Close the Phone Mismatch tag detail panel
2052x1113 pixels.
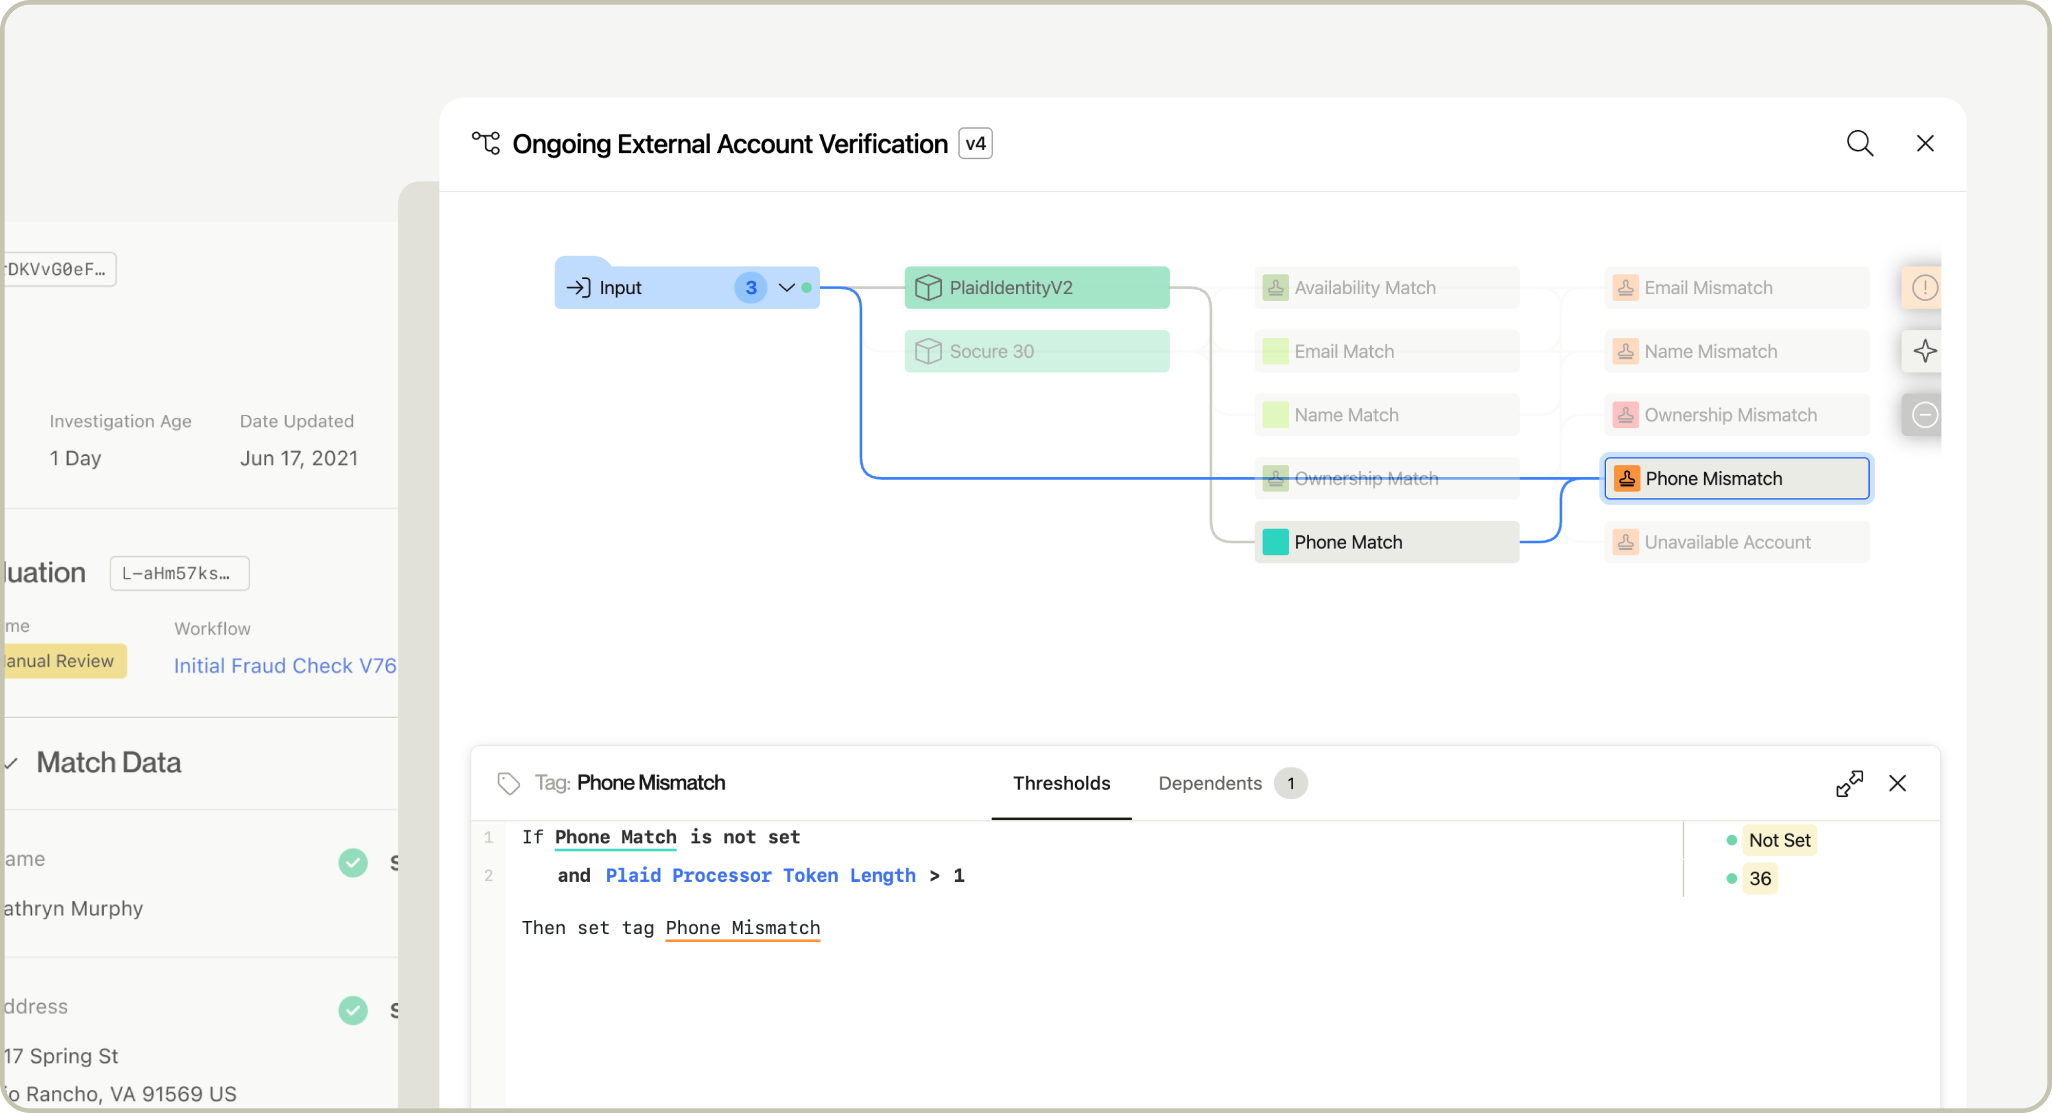1898,783
